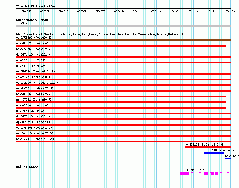Click the esv2760456 (Vogler2010) variant label

tap(35, 128)
